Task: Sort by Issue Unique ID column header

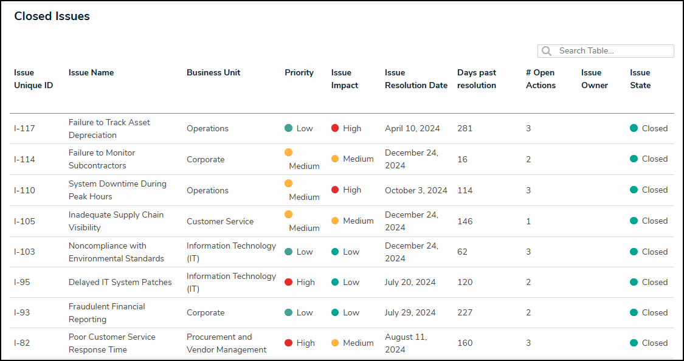Action: pos(33,79)
